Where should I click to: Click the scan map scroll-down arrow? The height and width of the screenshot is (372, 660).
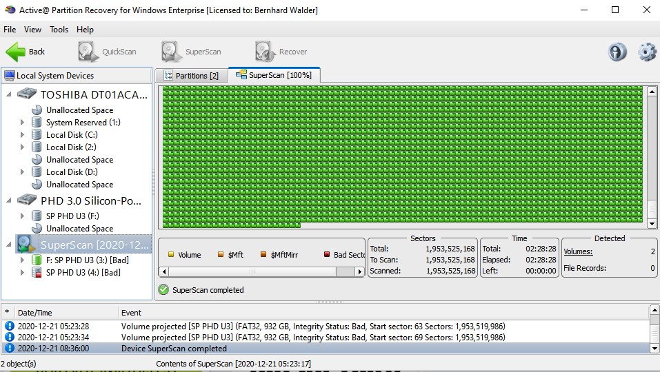click(652, 224)
